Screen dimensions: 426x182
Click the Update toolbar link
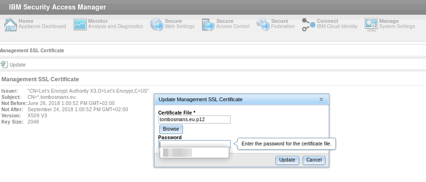17,65
